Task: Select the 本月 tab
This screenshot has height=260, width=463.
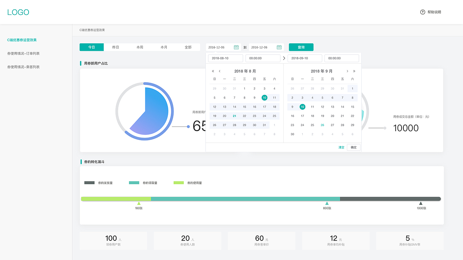Action: tap(164, 47)
